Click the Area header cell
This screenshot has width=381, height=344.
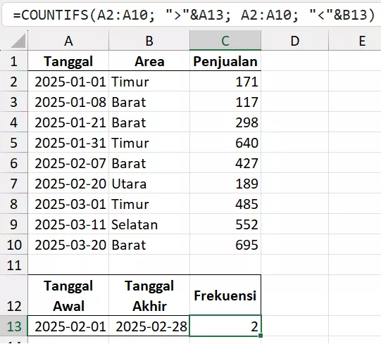(x=149, y=61)
